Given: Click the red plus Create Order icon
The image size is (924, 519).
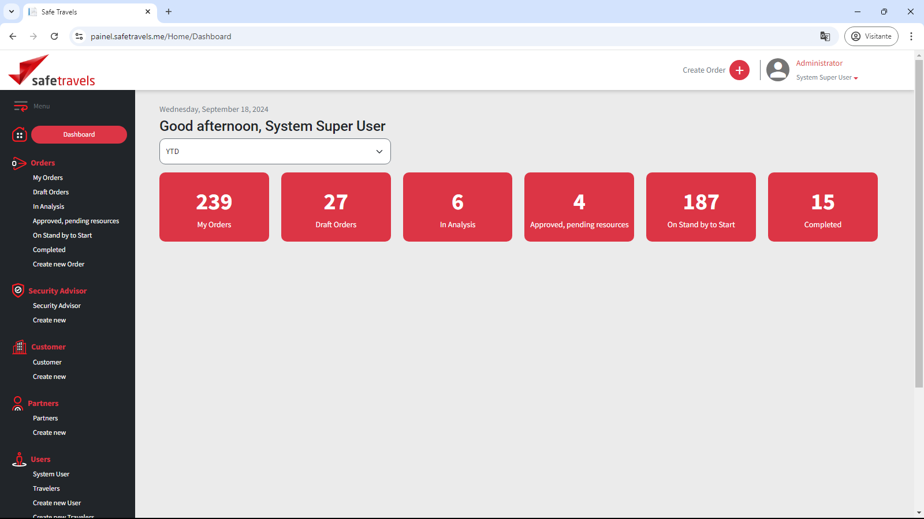Looking at the screenshot, I should point(739,70).
